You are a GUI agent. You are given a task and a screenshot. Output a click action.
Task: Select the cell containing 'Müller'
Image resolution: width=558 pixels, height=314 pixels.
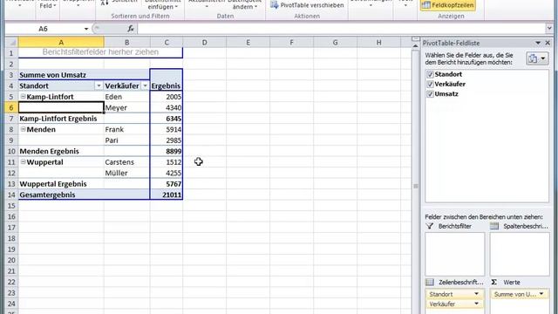[x=126, y=173]
